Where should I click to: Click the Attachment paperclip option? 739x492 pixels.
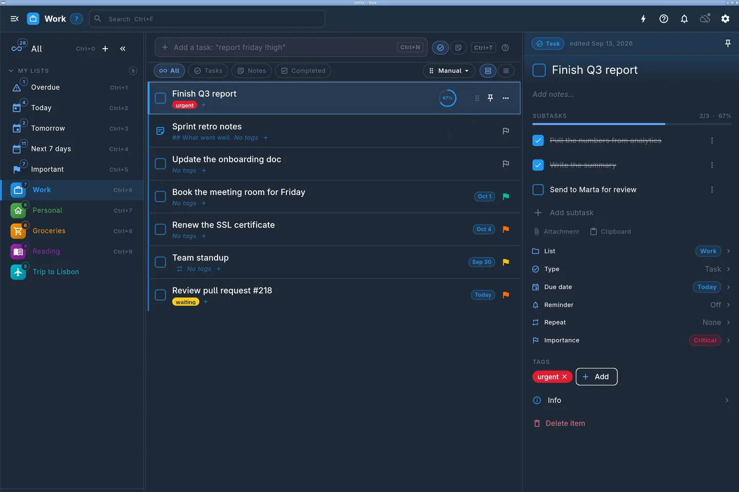[556, 232]
